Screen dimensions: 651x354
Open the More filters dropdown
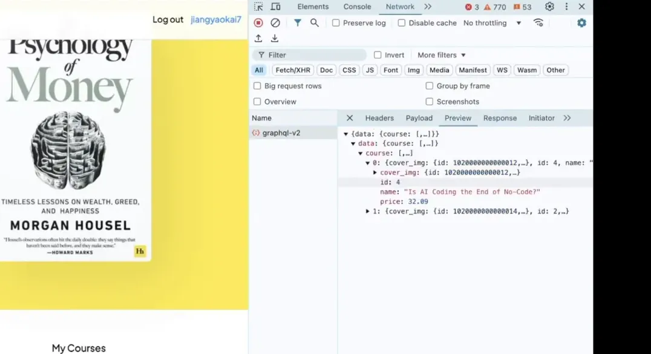[x=441, y=55]
